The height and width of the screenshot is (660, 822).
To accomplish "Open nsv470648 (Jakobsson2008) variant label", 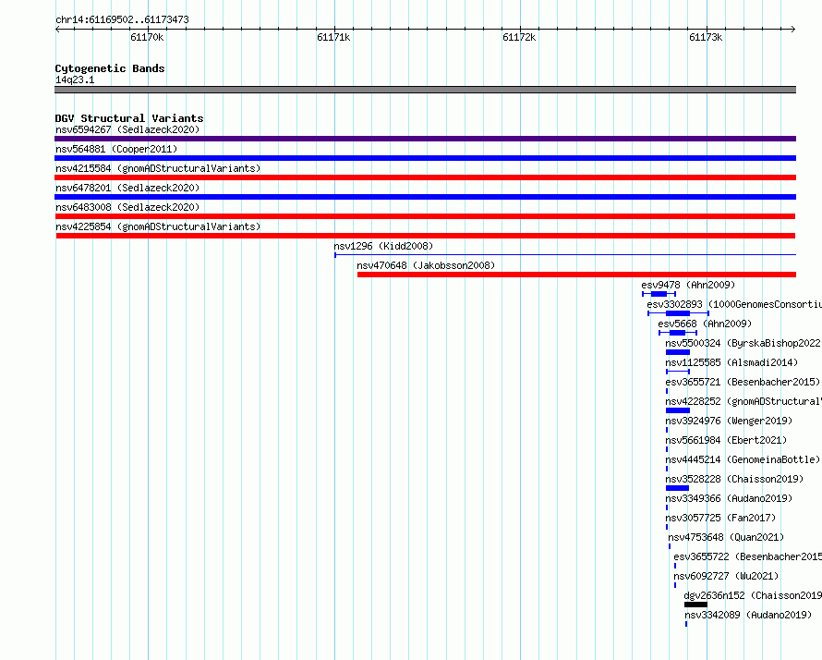I will tap(426, 265).
